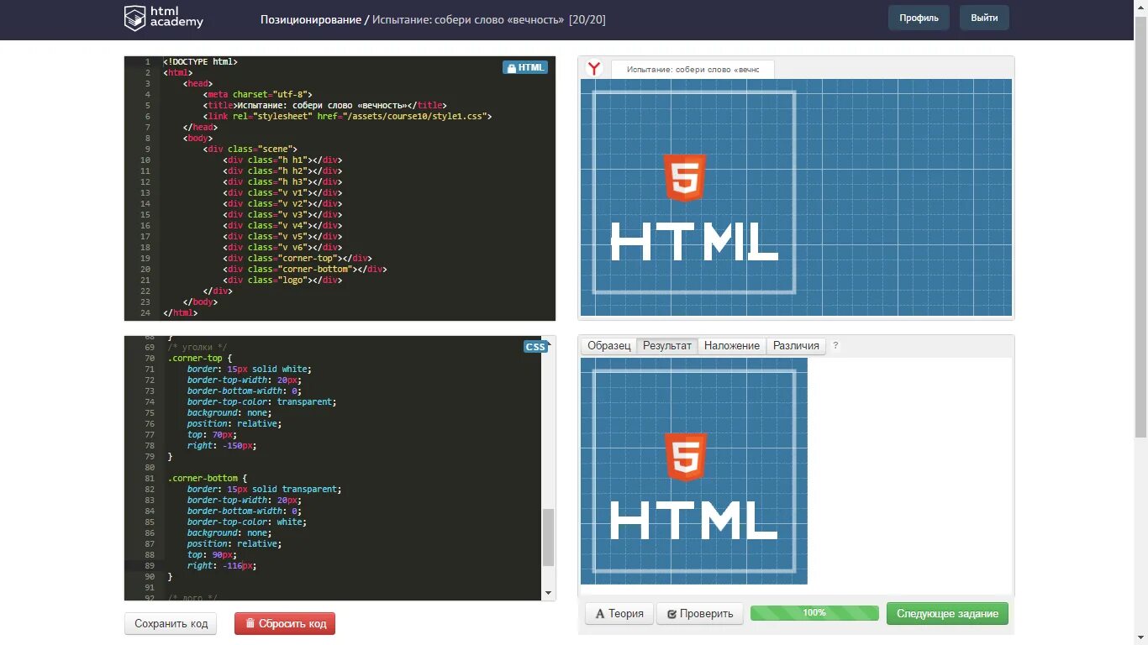This screenshot has height=645, width=1148.
Task: Click the meta charset line
Action: tap(258, 94)
